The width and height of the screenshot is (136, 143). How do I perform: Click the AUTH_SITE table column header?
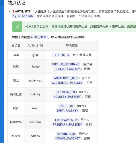[35, 45]
